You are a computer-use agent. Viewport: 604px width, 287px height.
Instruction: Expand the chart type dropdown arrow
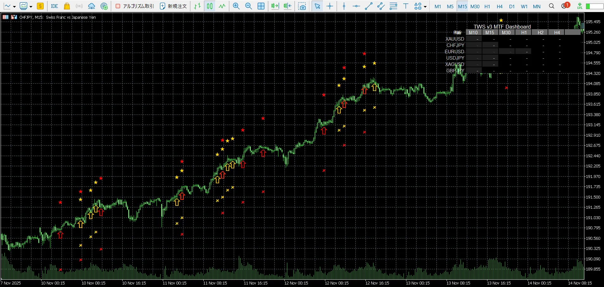(14, 6)
